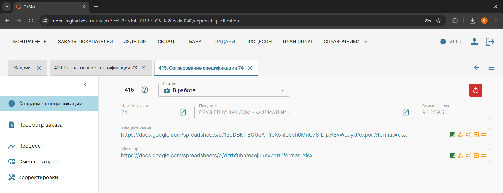Click check-and-cross list icon in Спецификация row
Image resolution: width=503 pixels, height=193 pixels.
pos(468,135)
